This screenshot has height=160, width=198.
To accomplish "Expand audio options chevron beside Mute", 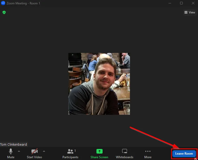I will tap(19, 151).
